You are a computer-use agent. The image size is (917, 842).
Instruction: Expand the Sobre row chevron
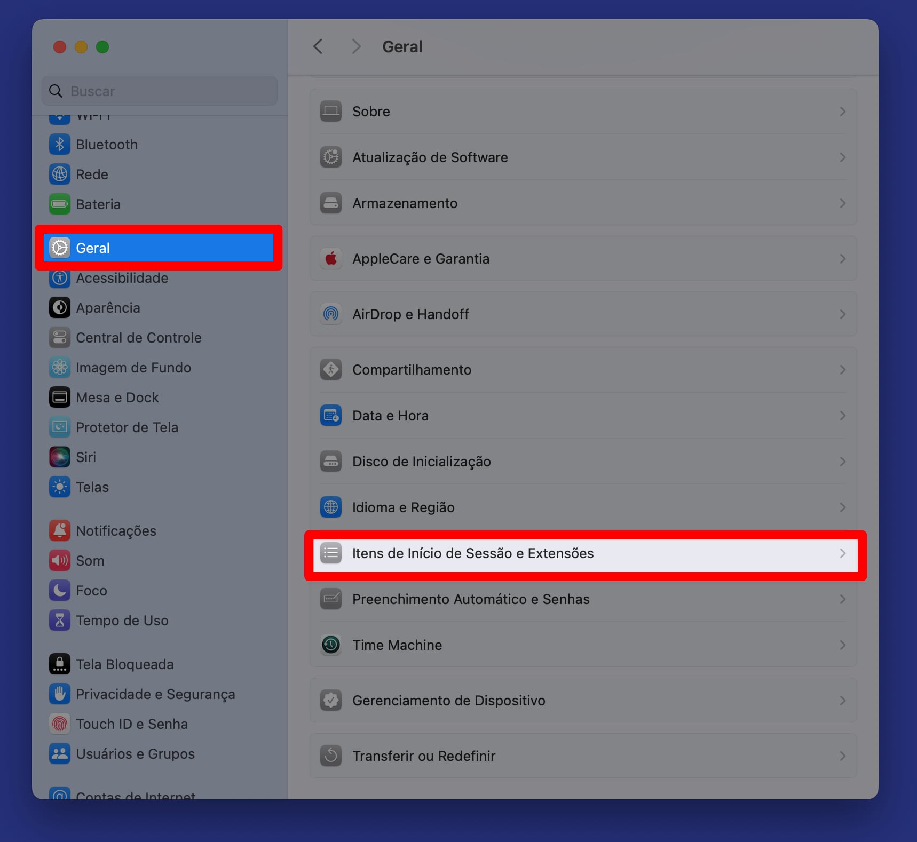842,112
